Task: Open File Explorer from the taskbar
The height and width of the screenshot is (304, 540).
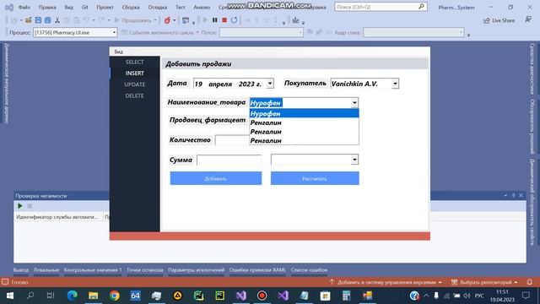Action: [94, 296]
